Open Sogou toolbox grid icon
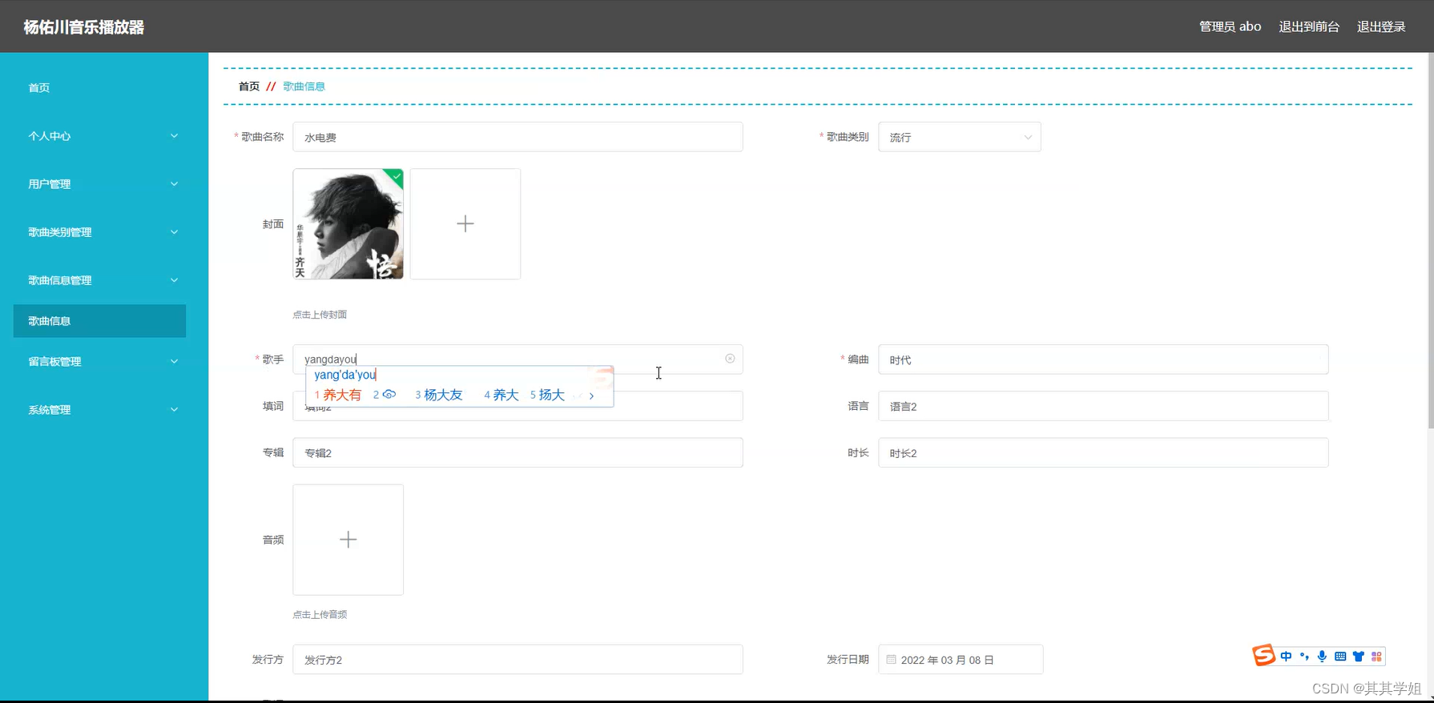Viewport: 1434px width, 703px height. pyautogui.click(x=1376, y=657)
